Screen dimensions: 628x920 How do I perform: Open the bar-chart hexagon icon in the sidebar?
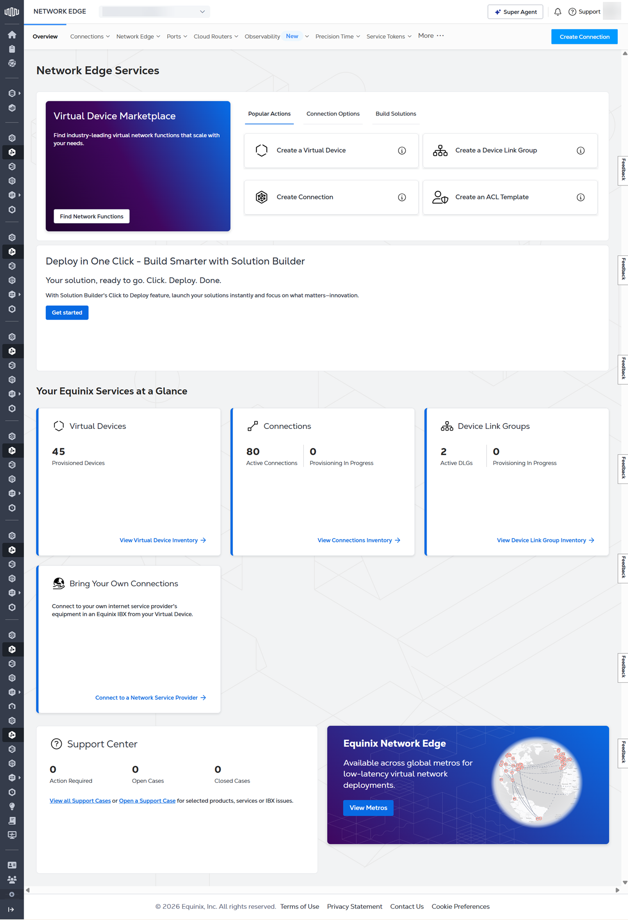click(12, 108)
